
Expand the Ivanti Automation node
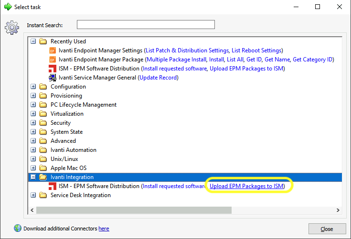pos(33,150)
